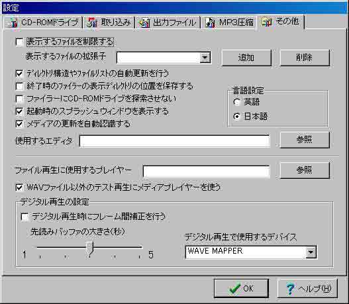The image size is (349, 304).
Task: Click the 追加 button
Action: pos(246,58)
